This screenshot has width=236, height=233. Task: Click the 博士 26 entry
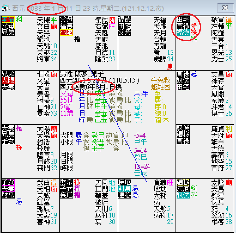click(x=222, y=113)
